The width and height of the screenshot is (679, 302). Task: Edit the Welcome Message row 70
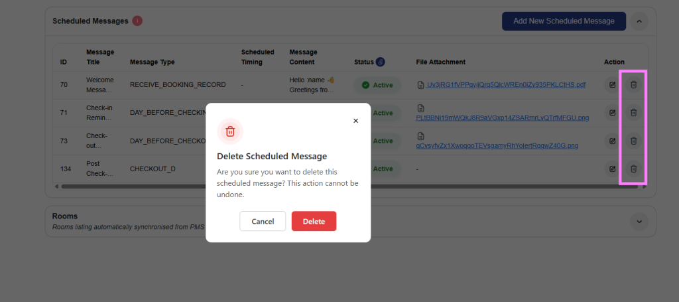[x=612, y=85]
